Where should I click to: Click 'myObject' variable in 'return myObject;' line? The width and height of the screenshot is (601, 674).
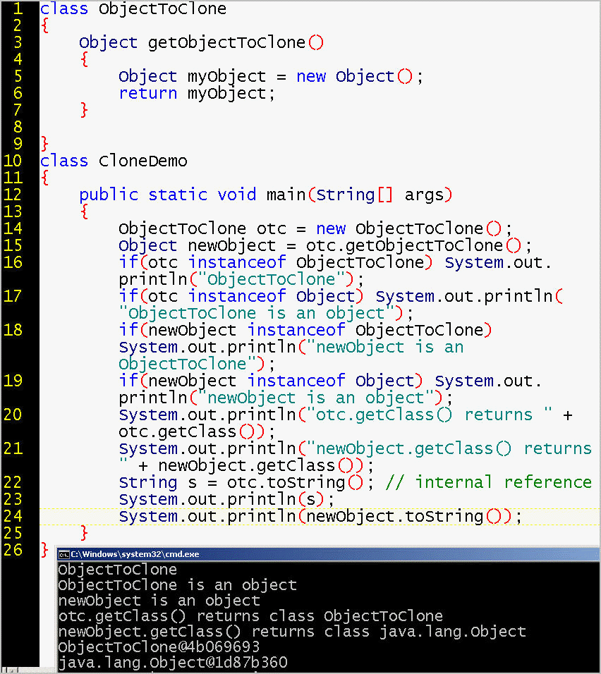point(226,94)
